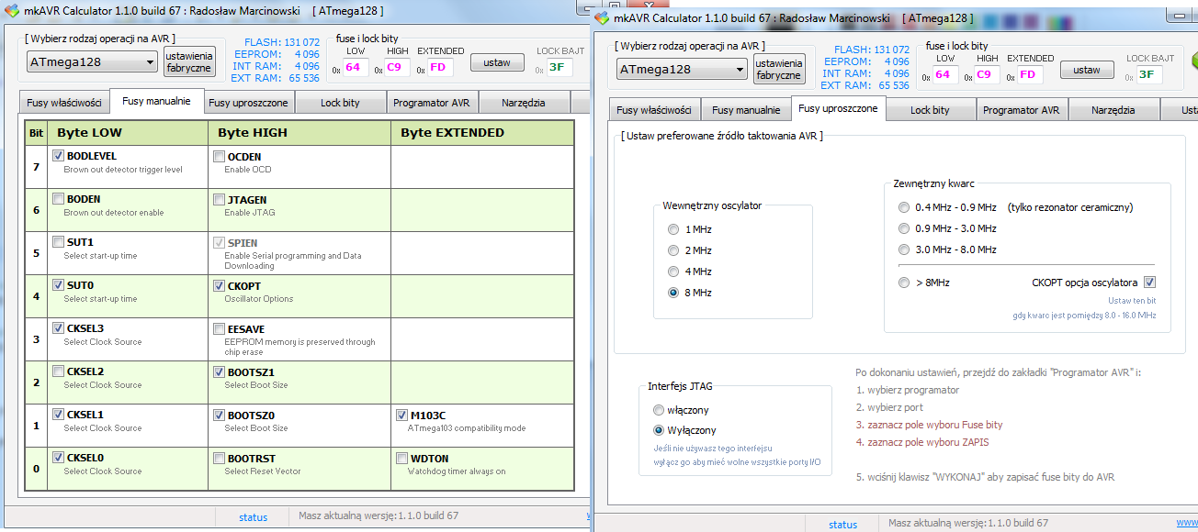The width and height of the screenshot is (1198, 532).
Task: Switch to 'Fusy właściwości' tab in right window
Action: coord(653,110)
